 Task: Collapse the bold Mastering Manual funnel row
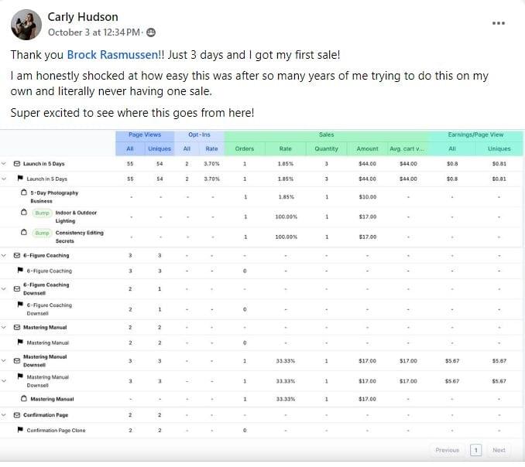(5, 327)
